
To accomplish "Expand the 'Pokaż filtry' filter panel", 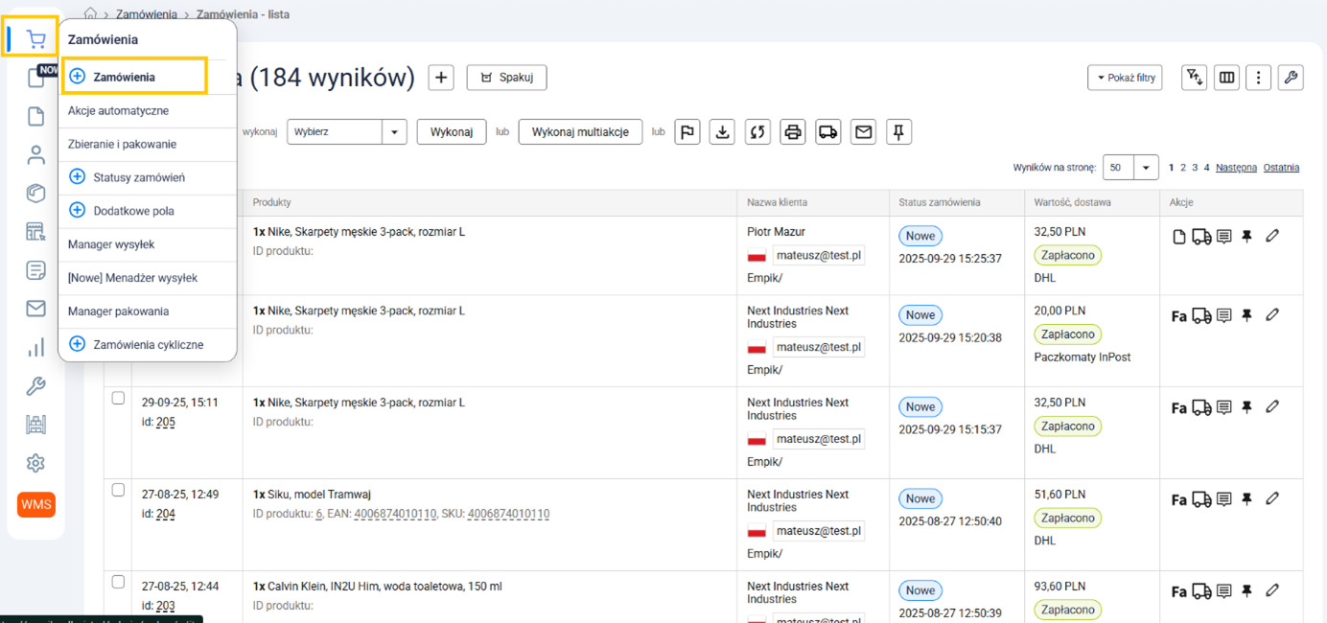I will (x=1124, y=78).
